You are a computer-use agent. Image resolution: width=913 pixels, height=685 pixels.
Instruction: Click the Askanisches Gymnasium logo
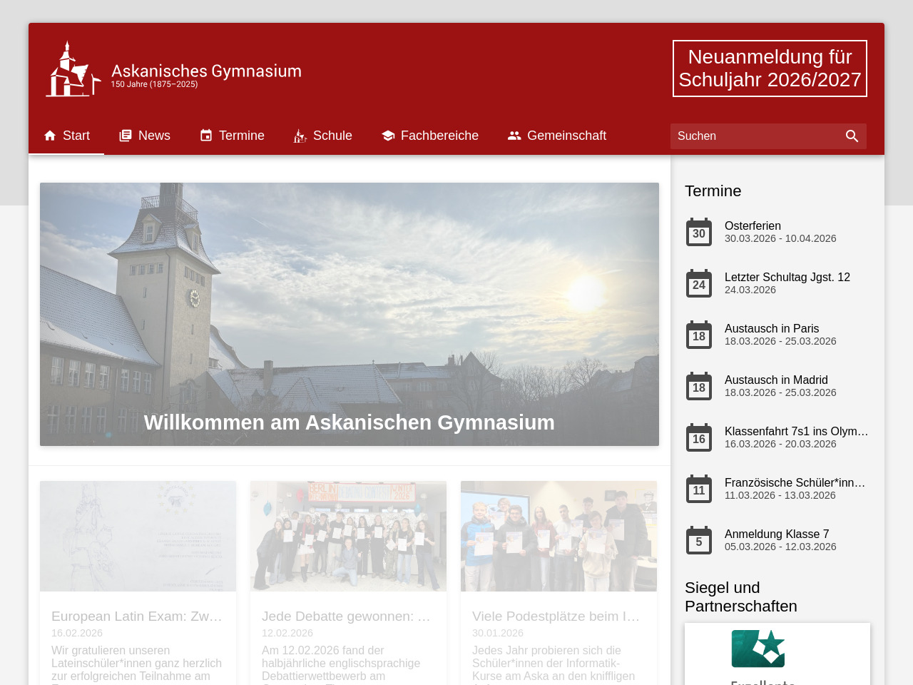coord(173,69)
